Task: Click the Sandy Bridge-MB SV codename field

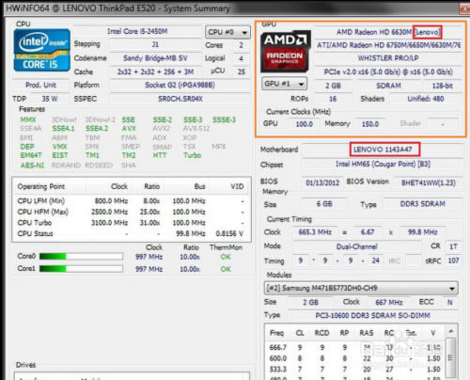Action: click(x=155, y=58)
